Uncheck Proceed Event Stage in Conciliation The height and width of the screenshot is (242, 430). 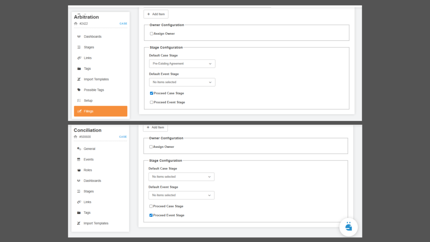151,216
